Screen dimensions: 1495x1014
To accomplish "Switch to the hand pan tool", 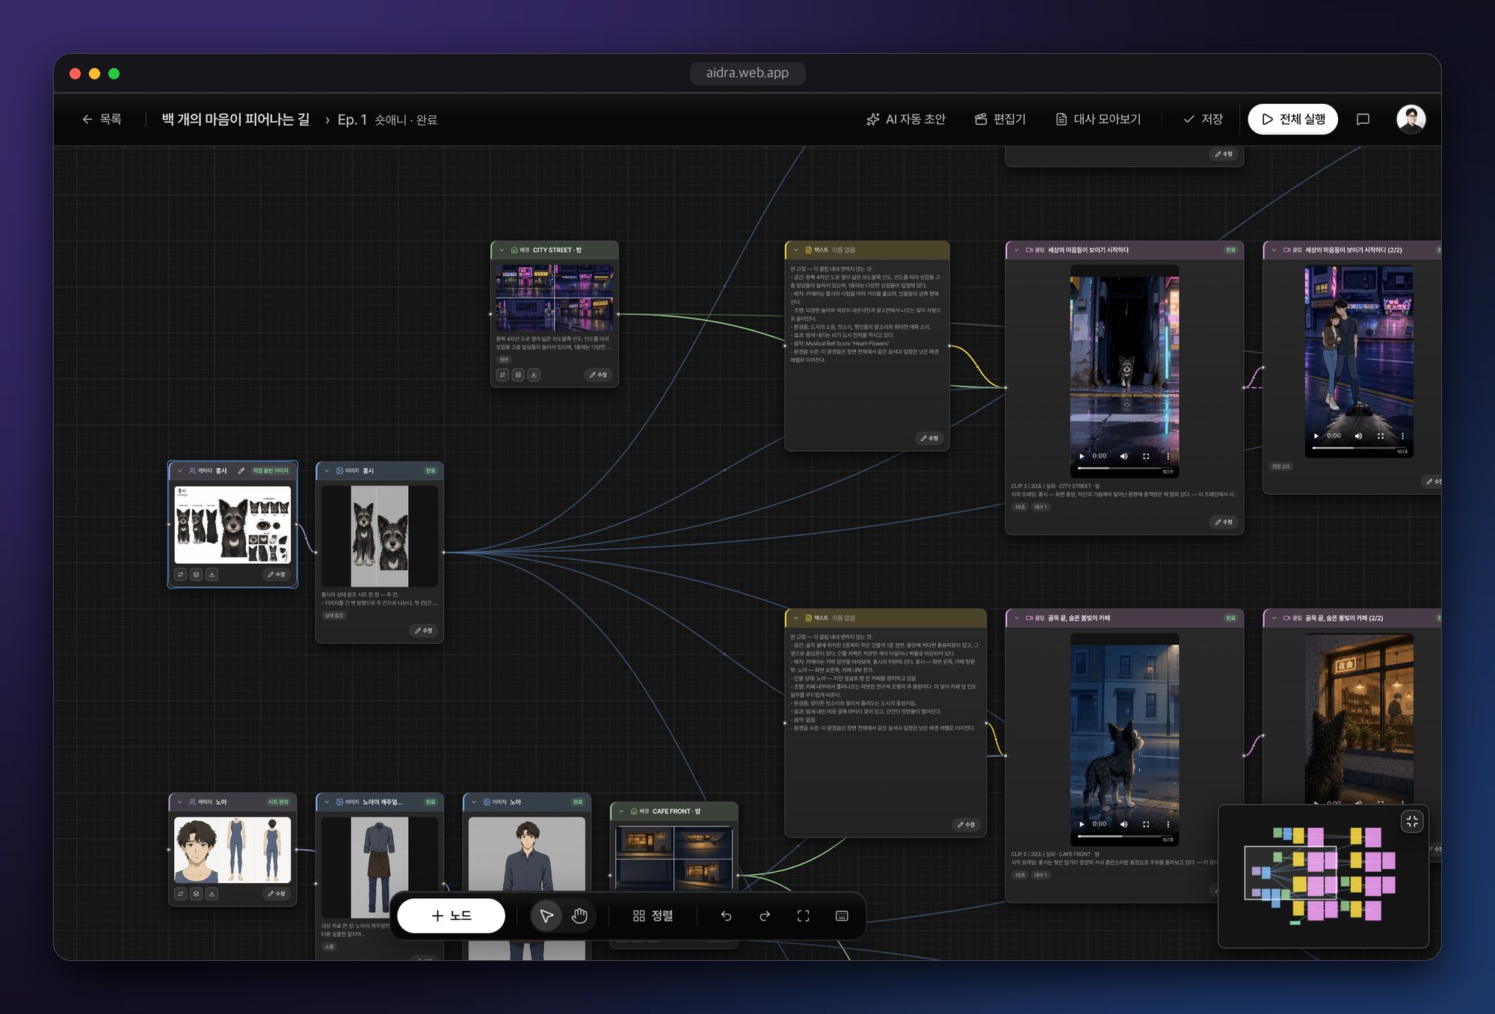I will tap(579, 916).
